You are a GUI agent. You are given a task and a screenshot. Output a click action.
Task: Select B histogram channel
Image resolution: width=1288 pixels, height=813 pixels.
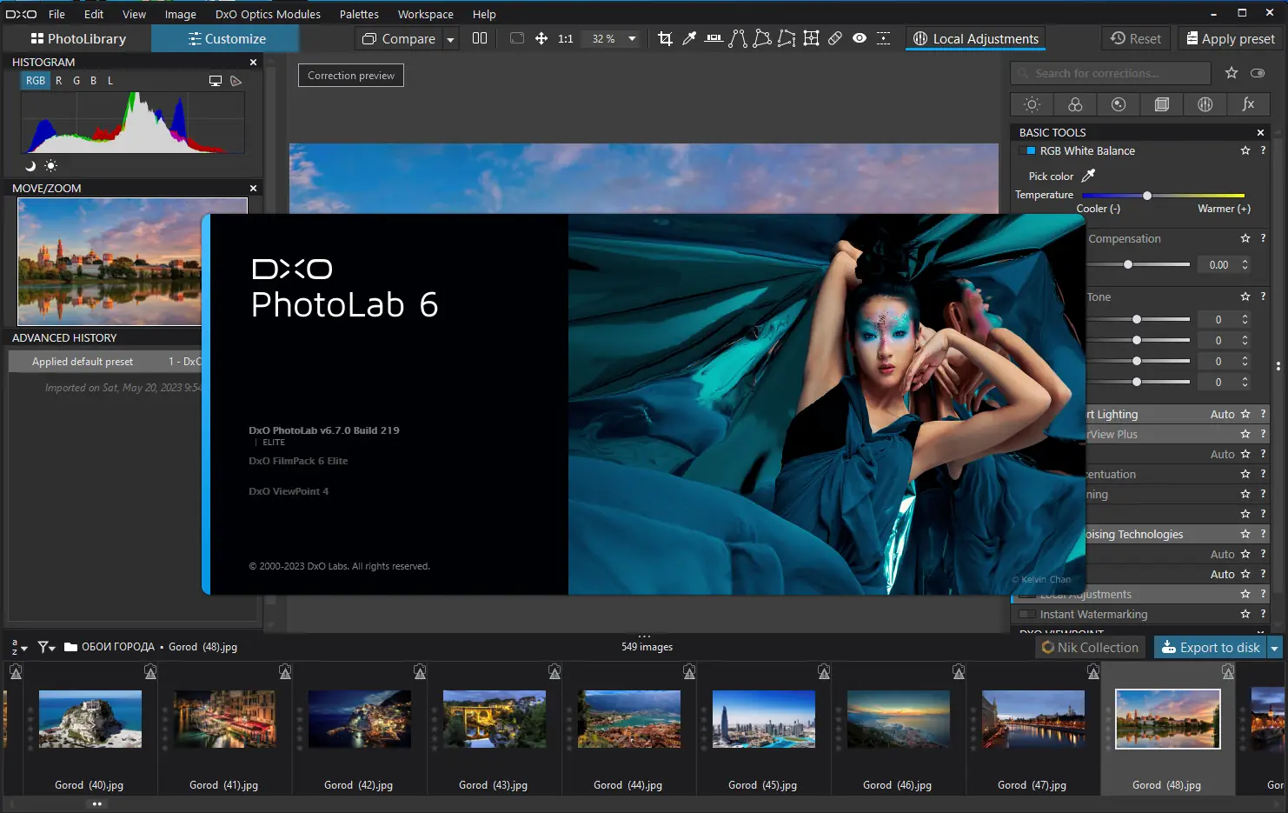point(93,80)
